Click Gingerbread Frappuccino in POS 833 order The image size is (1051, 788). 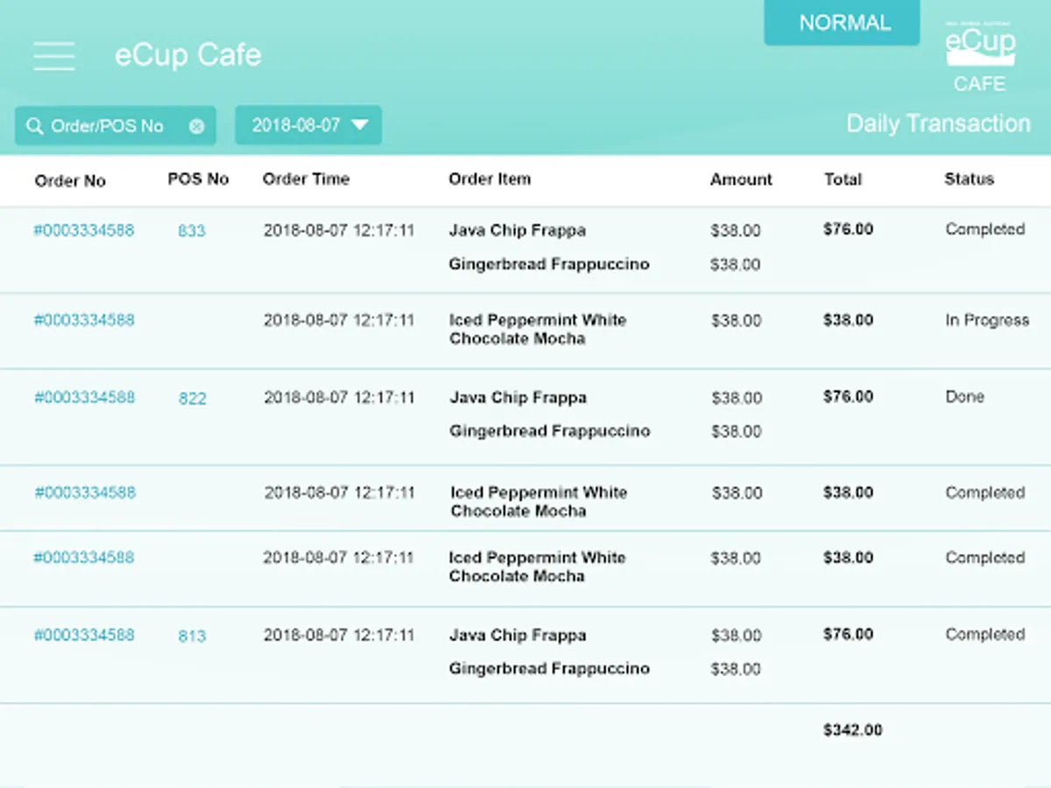[x=549, y=264]
